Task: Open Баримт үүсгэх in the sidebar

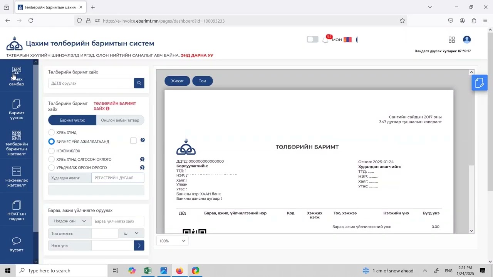Action: 16,110
